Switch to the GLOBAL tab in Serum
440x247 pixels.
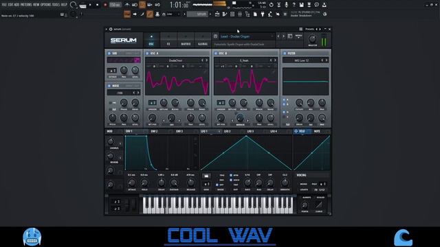203,40
